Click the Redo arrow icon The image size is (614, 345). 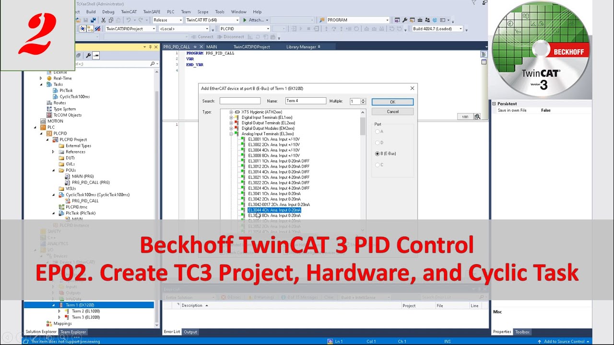pos(141,20)
